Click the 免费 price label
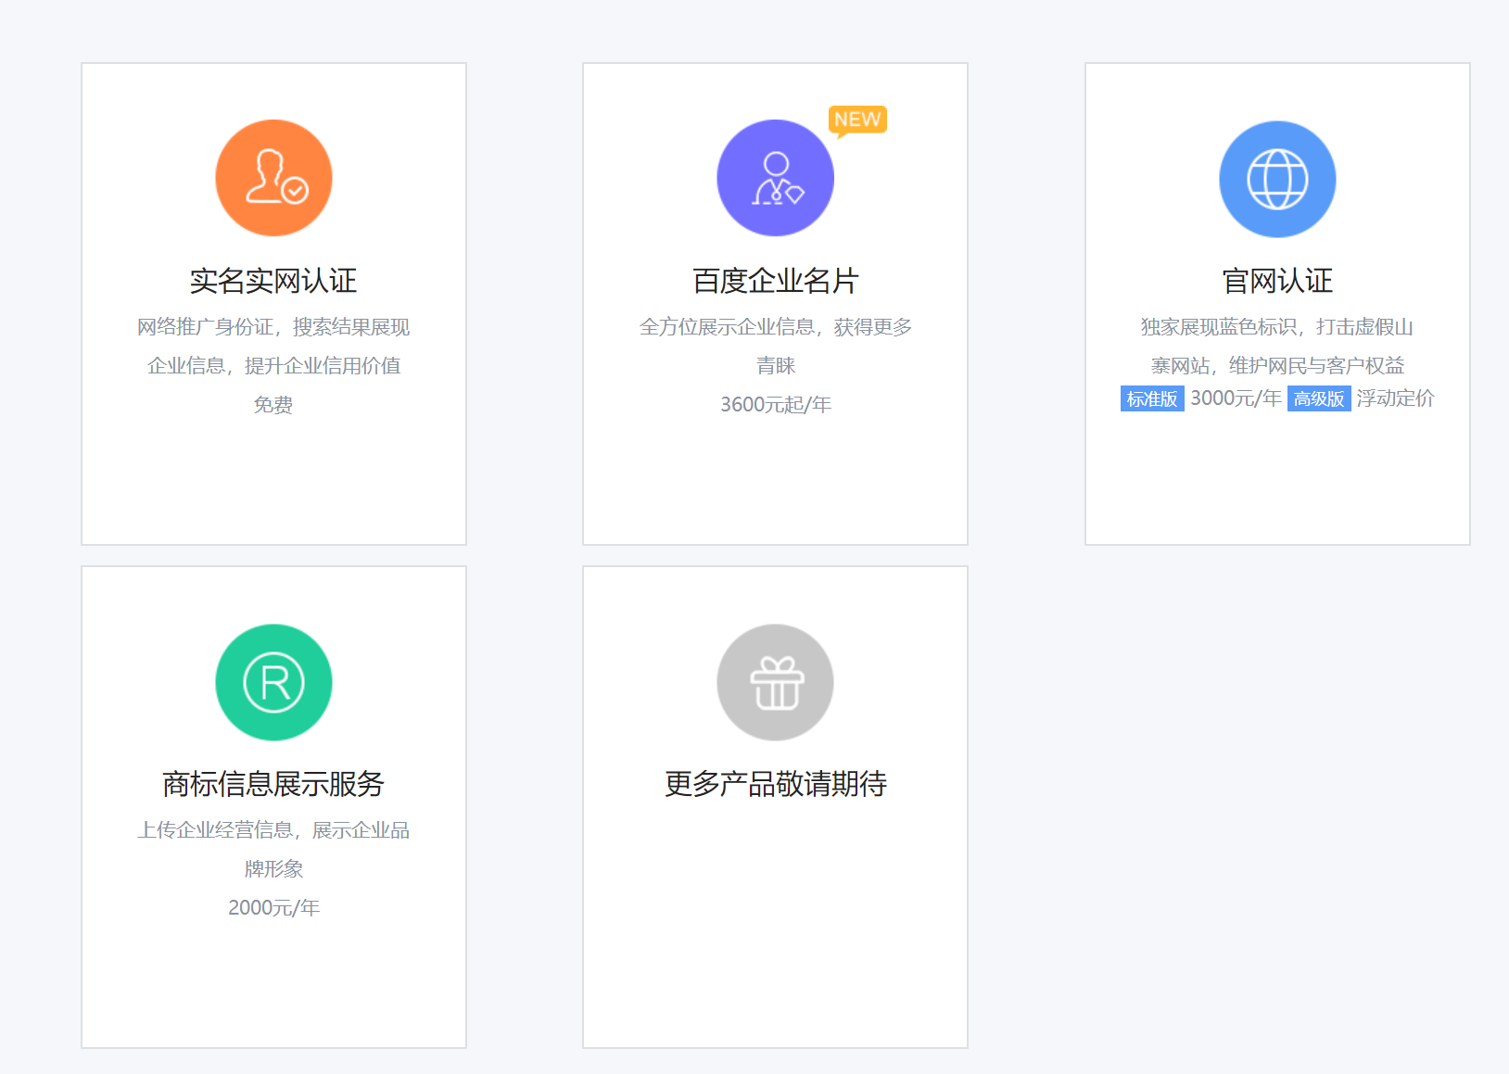The height and width of the screenshot is (1074, 1509). click(x=273, y=405)
